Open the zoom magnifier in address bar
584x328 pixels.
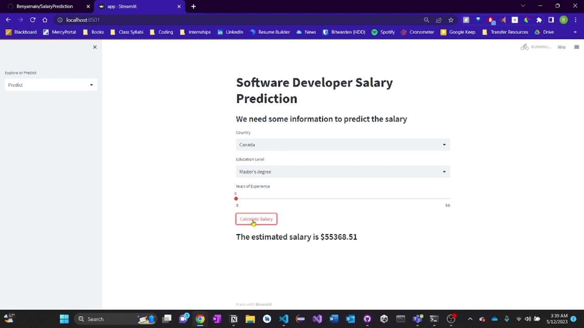tap(427, 20)
